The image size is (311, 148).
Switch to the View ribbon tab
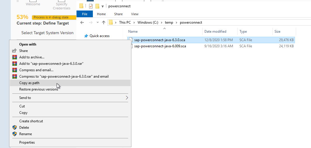coord(135,14)
